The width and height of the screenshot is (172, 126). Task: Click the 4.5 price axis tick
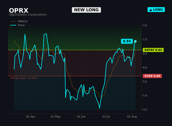[145, 110]
